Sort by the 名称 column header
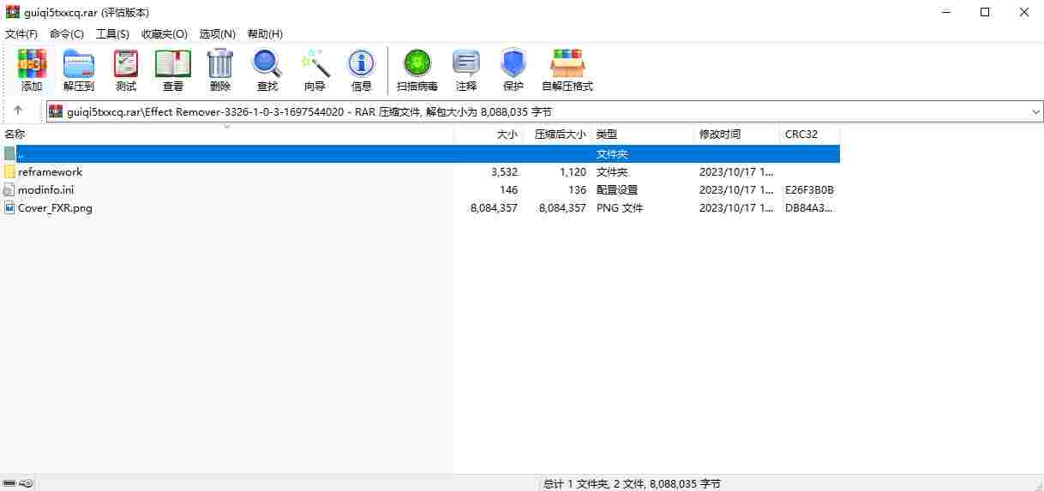1044x491 pixels. click(x=227, y=135)
